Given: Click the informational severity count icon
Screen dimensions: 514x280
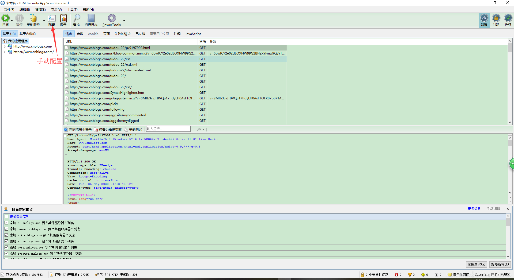Looking at the screenshot, I should tap(437, 275).
